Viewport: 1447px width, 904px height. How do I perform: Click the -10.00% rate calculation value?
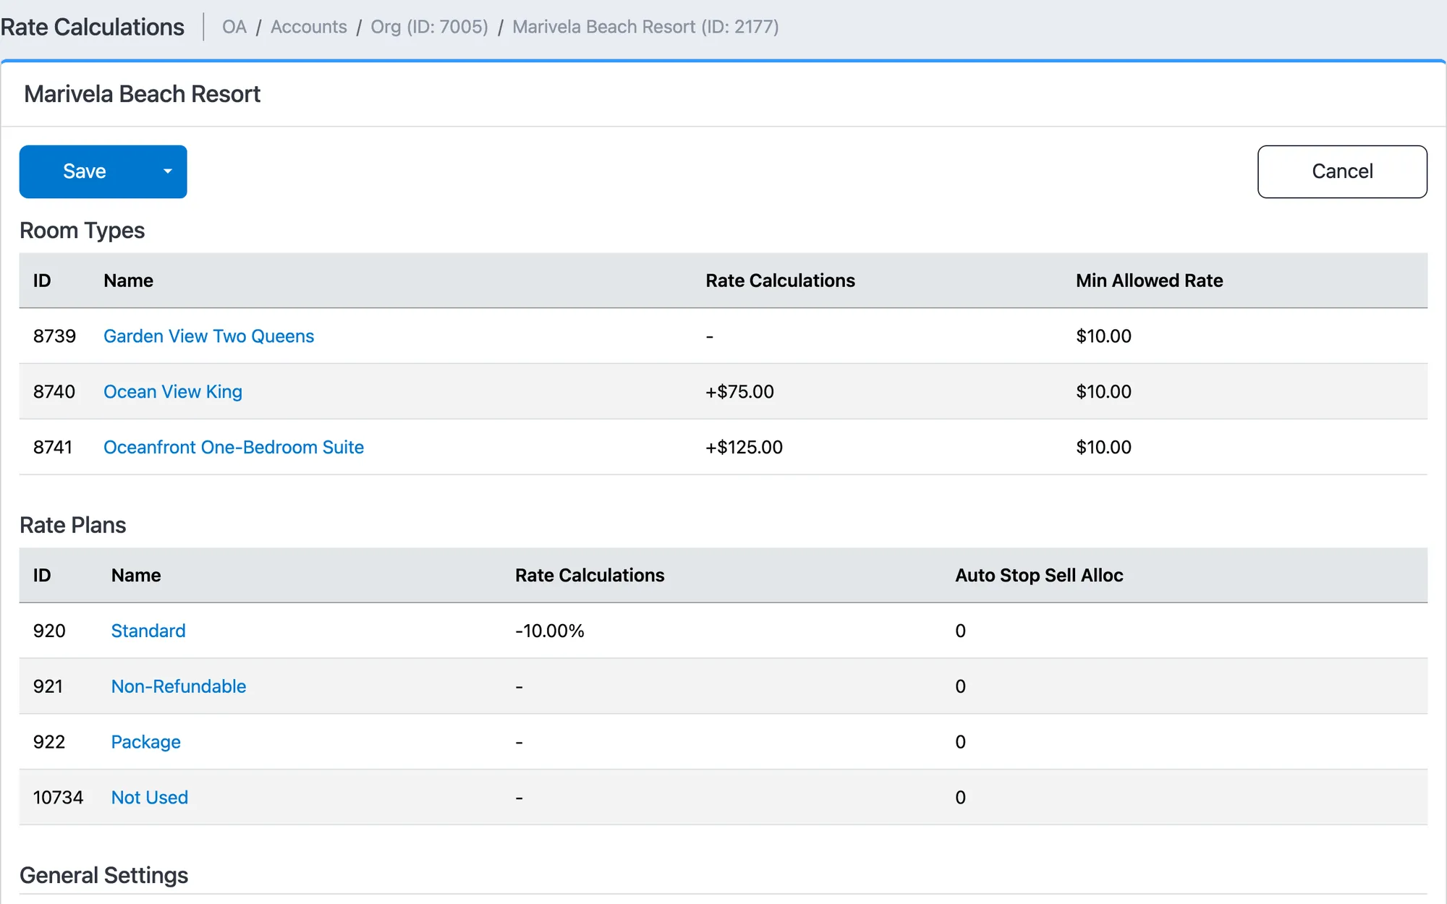coord(550,631)
